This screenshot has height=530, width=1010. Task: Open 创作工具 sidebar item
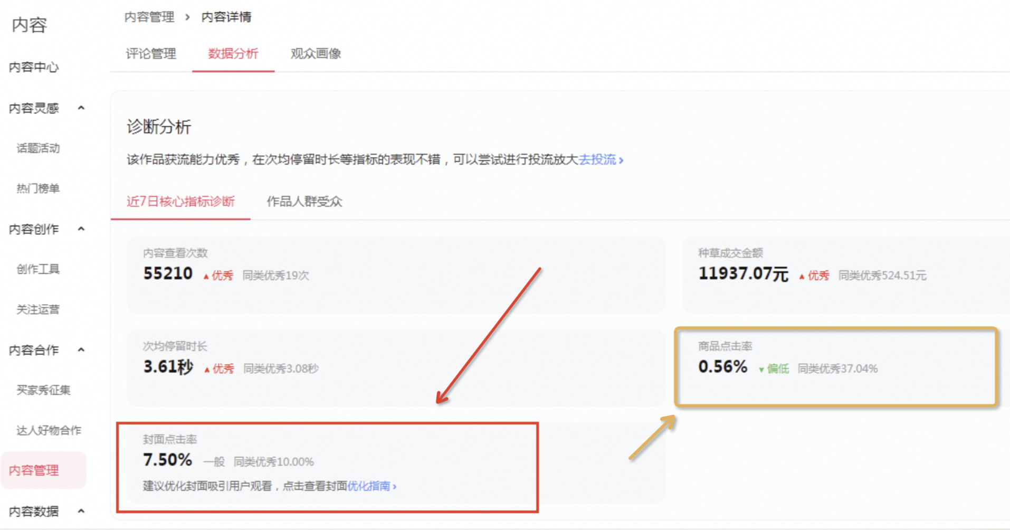coord(38,269)
